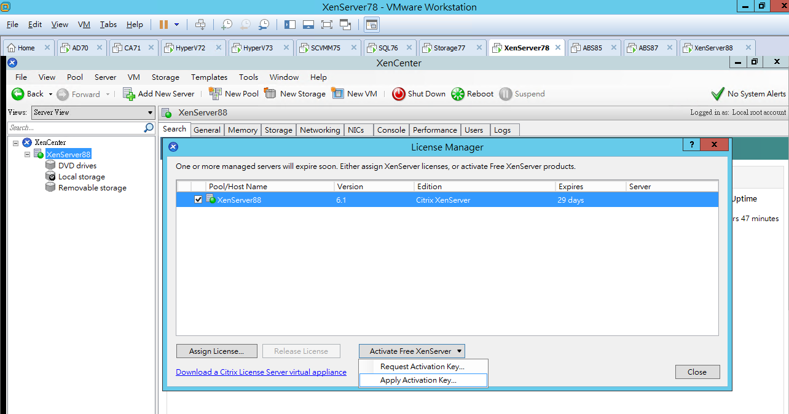Screen dimensions: 789x414
Task: Click the Citrix XenServer edition cell
Action: [444, 200]
